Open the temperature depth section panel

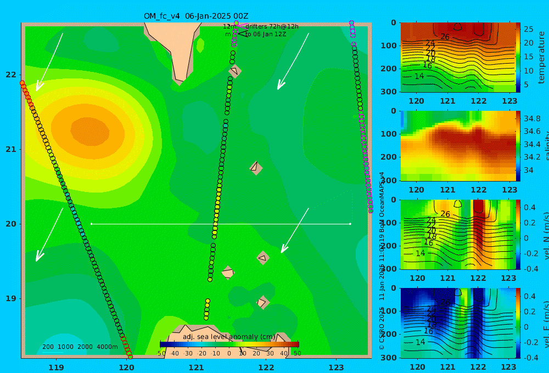[458, 58]
